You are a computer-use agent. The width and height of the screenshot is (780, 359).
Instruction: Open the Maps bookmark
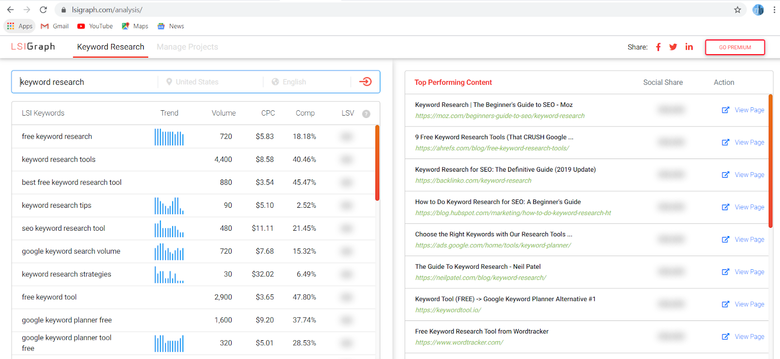click(135, 26)
